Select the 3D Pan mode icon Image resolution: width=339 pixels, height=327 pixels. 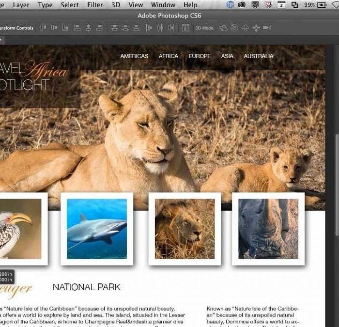246,28
